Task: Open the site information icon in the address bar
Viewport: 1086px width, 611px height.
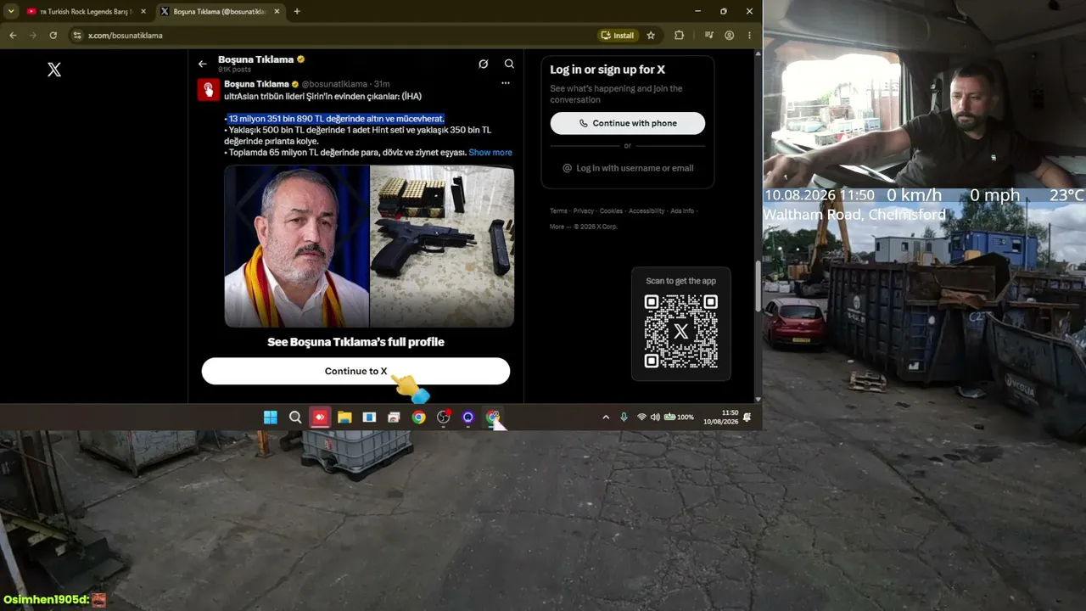Action: tap(77, 36)
